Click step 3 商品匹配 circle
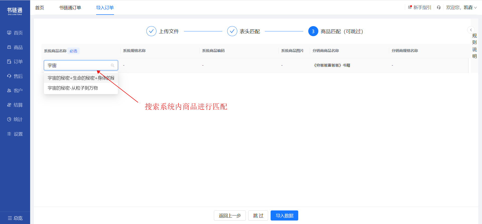 click(x=313, y=31)
